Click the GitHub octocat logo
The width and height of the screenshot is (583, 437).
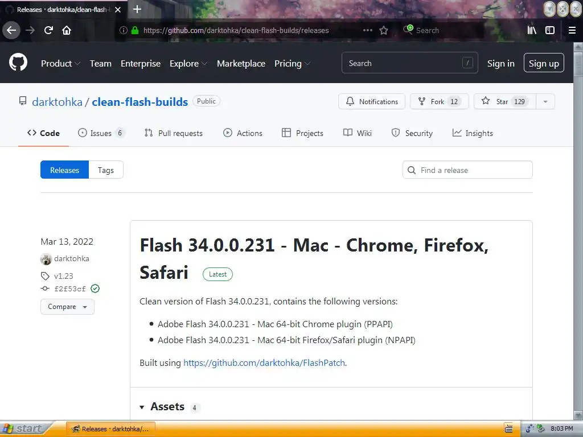point(18,63)
